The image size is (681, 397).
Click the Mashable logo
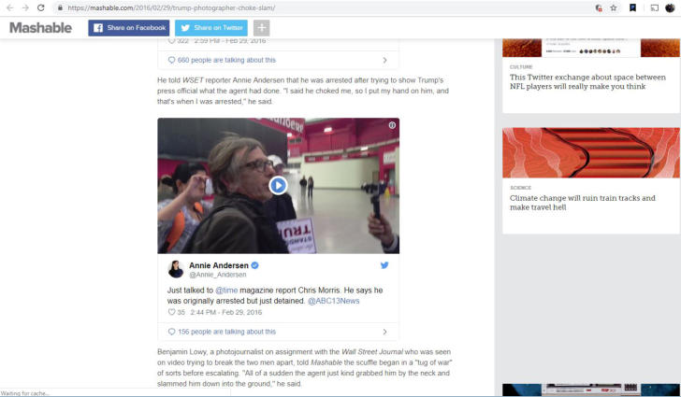(x=41, y=28)
